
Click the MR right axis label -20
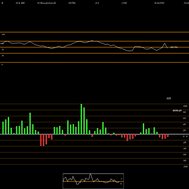pos(184,143)
